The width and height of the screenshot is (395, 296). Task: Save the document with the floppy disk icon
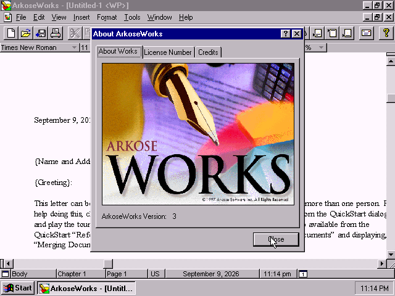pos(41,33)
